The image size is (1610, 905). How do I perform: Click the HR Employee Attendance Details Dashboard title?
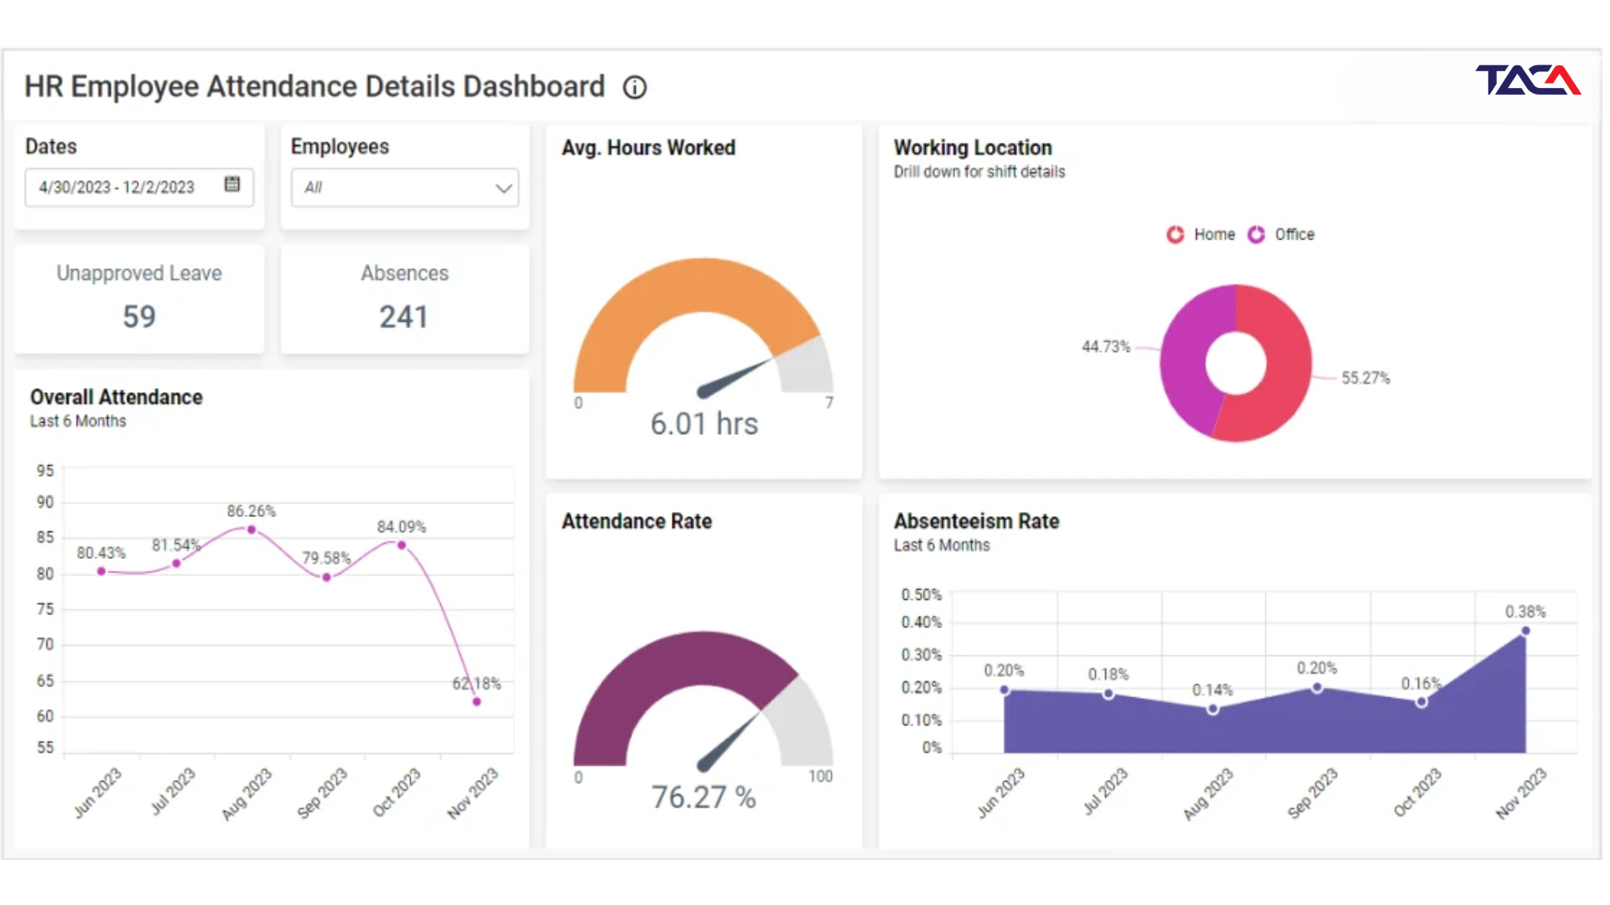(x=314, y=86)
